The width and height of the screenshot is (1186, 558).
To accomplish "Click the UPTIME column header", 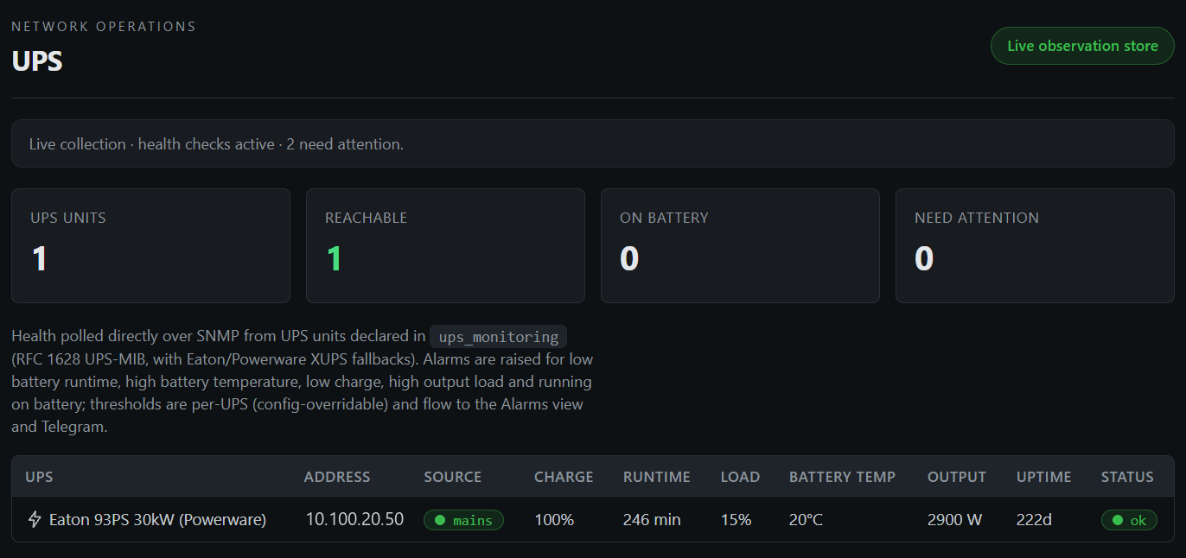I will 1044,477.
